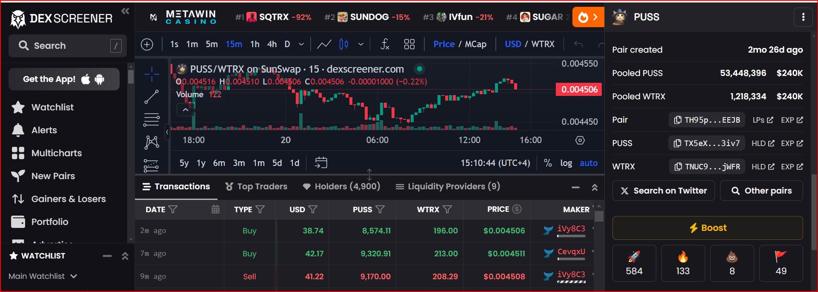Expand the timeframe dropdown arrow
This screenshot has height=292, width=818.
(301, 44)
